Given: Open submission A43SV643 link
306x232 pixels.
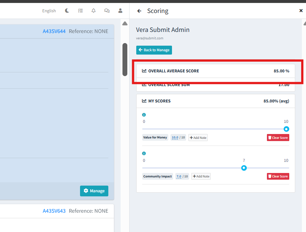Looking at the screenshot, I should coord(54,211).
